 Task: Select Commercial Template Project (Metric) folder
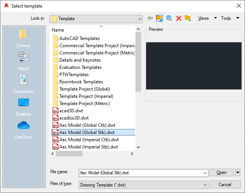(x=94, y=53)
